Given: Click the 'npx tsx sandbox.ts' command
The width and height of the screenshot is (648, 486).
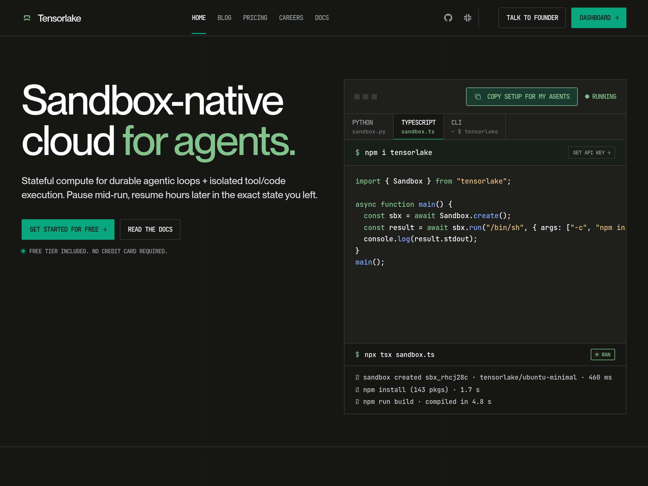Looking at the screenshot, I should [400, 355].
